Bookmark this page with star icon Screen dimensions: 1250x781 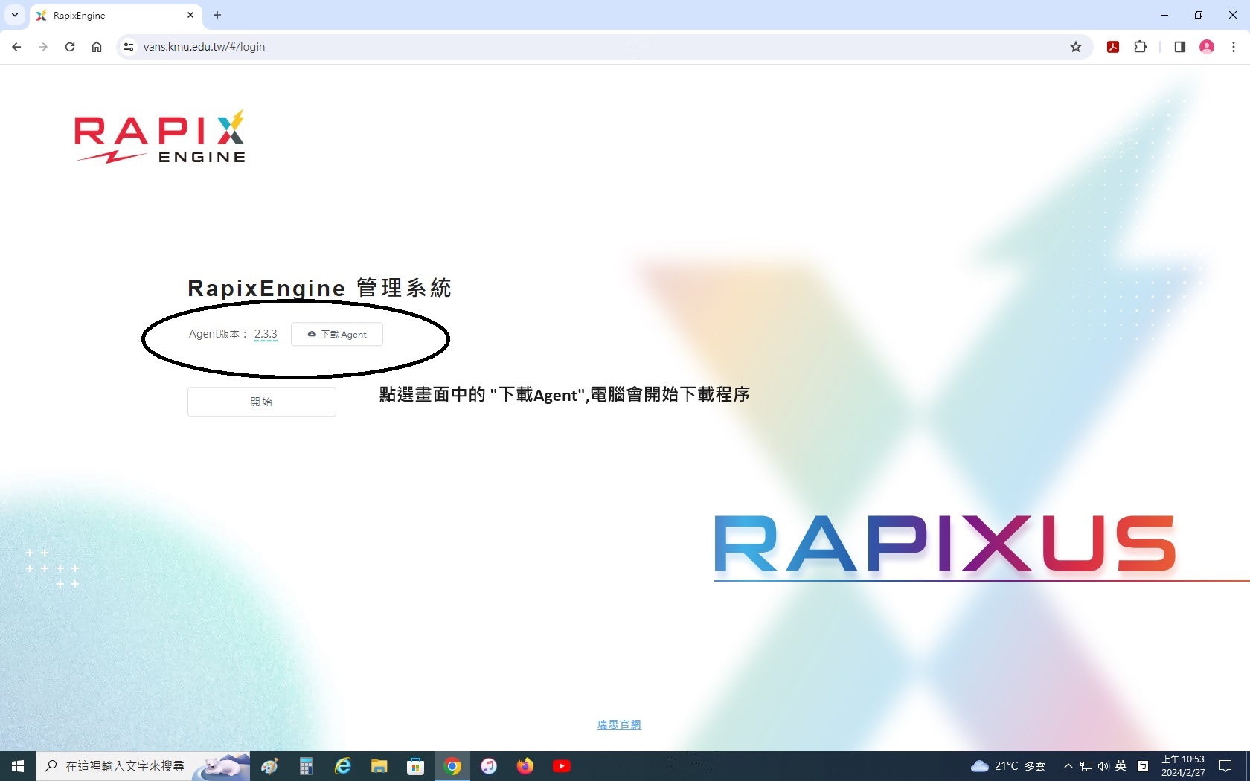[x=1076, y=47]
